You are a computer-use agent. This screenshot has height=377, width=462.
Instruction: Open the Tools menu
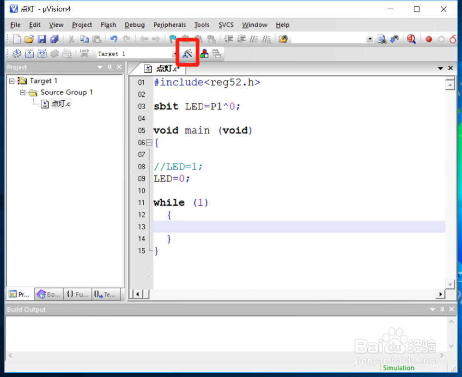click(202, 25)
